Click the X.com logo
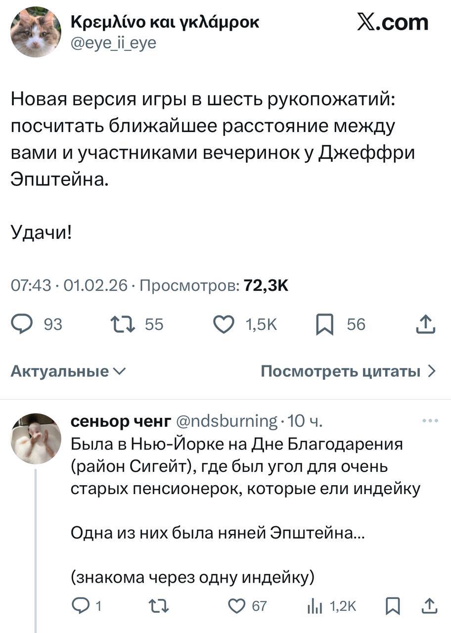This screenshot has height=633, width=451. 393,22
